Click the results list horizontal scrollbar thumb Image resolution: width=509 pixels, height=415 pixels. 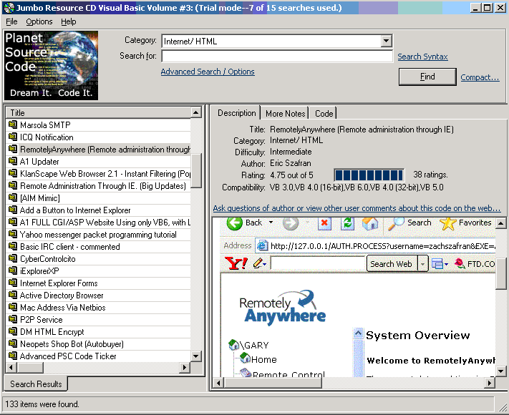coord(30,367)
